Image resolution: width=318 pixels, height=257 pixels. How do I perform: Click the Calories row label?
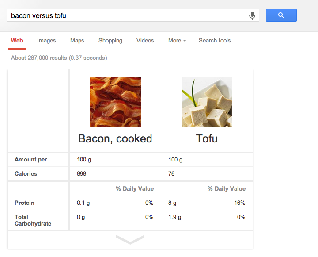coord(26,174)
